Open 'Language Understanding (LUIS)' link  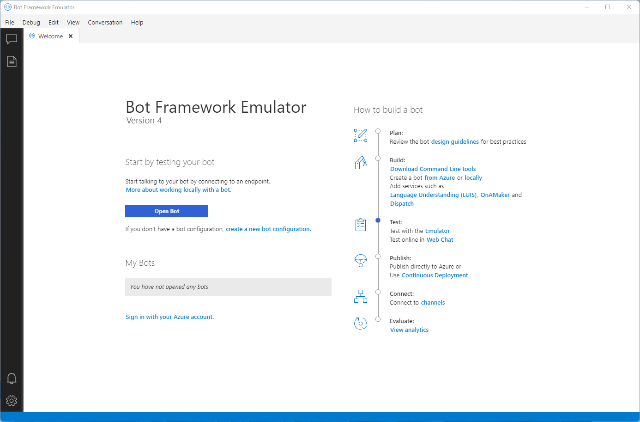coord(434,195)
